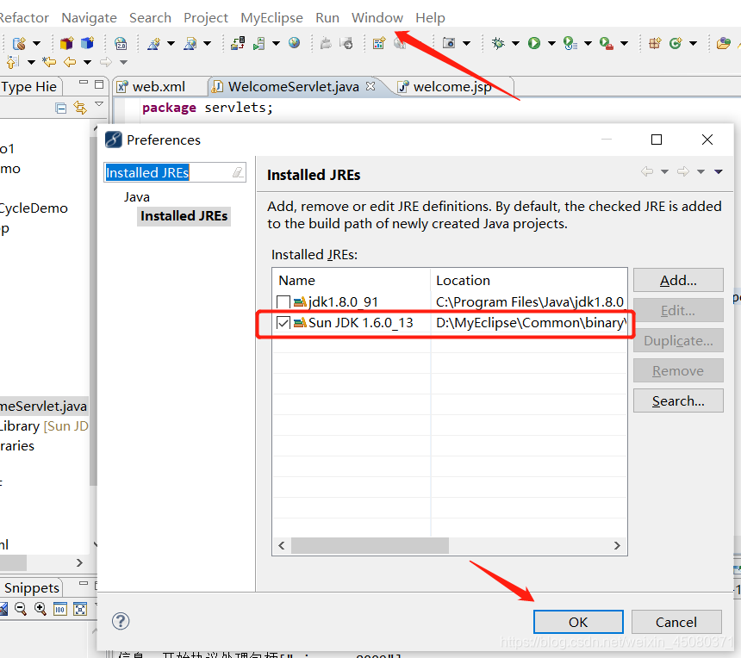Switch to the welcome.jsp editor tab
Screen dimensions: 741x658
pos(452,87)
